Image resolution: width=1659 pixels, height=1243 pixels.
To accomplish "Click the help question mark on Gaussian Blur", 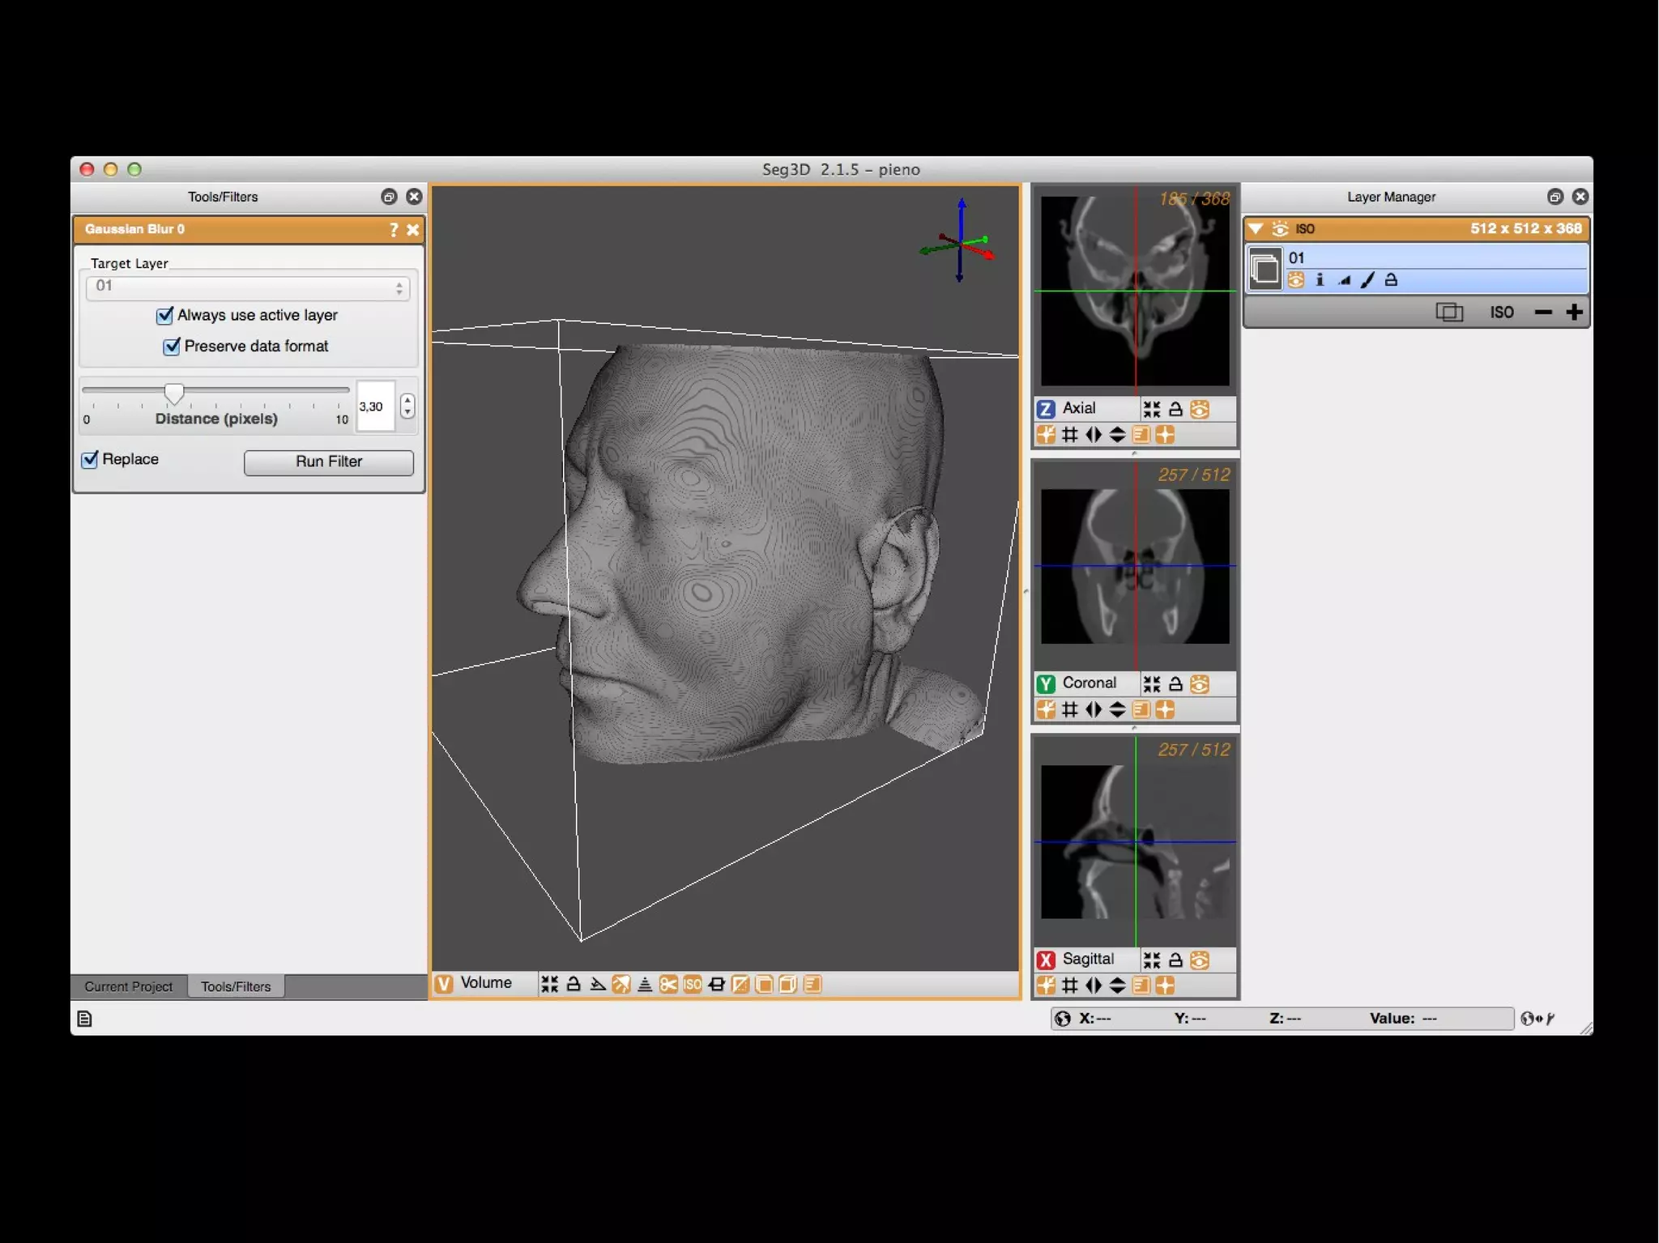I will tap(394, 229).
